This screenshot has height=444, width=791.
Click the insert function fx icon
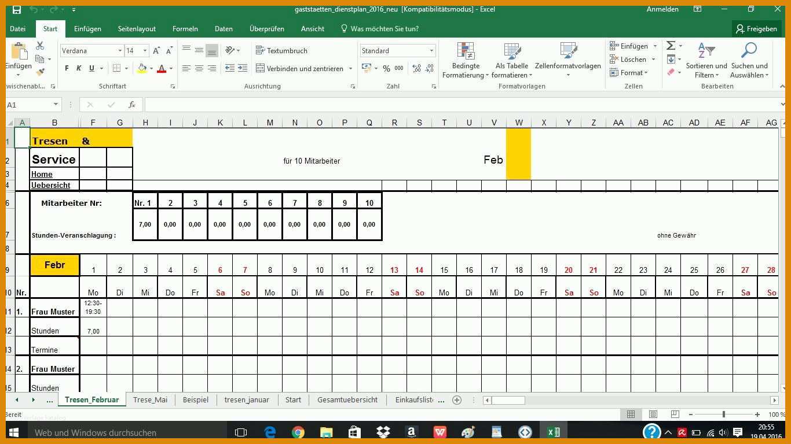pyautogui.click(x=132, y=105)
